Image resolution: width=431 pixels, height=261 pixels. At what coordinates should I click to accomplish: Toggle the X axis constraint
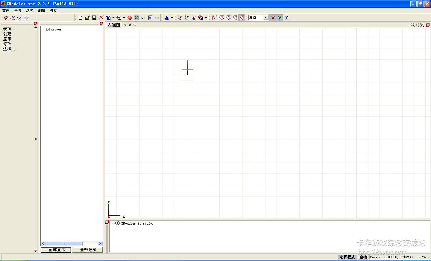pos(273,18)
